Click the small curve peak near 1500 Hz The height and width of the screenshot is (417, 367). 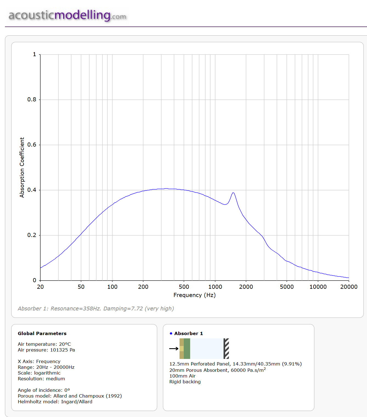click(x=233, y=193)
